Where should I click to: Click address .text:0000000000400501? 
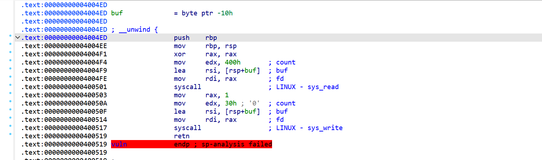[64, 87]
